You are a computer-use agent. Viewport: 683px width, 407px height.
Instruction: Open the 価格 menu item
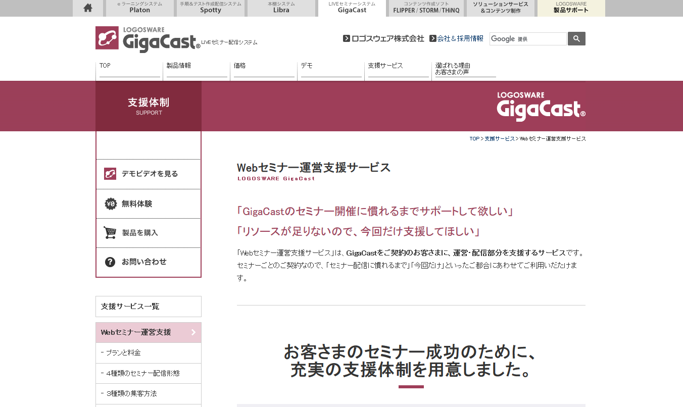[264, 70]
